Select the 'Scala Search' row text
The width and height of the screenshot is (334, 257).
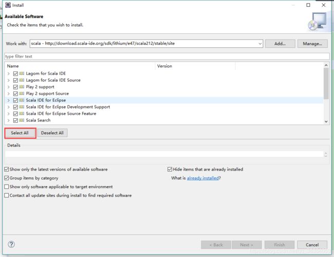coord(39,120)
